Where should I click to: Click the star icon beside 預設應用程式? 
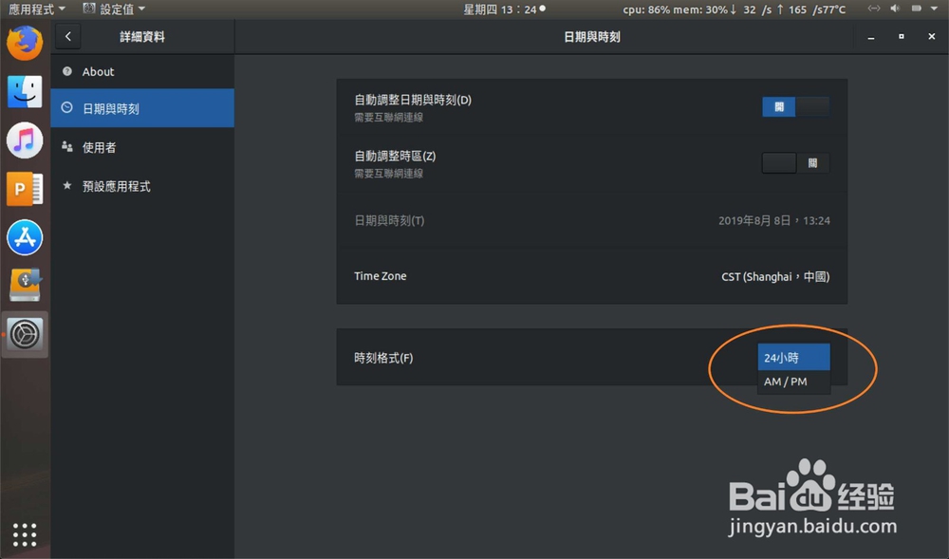(x=67, y=185)
